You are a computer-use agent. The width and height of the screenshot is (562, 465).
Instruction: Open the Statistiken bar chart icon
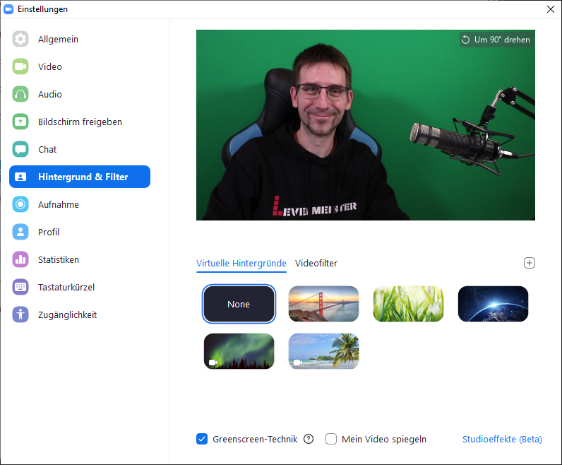coord(20,260)
